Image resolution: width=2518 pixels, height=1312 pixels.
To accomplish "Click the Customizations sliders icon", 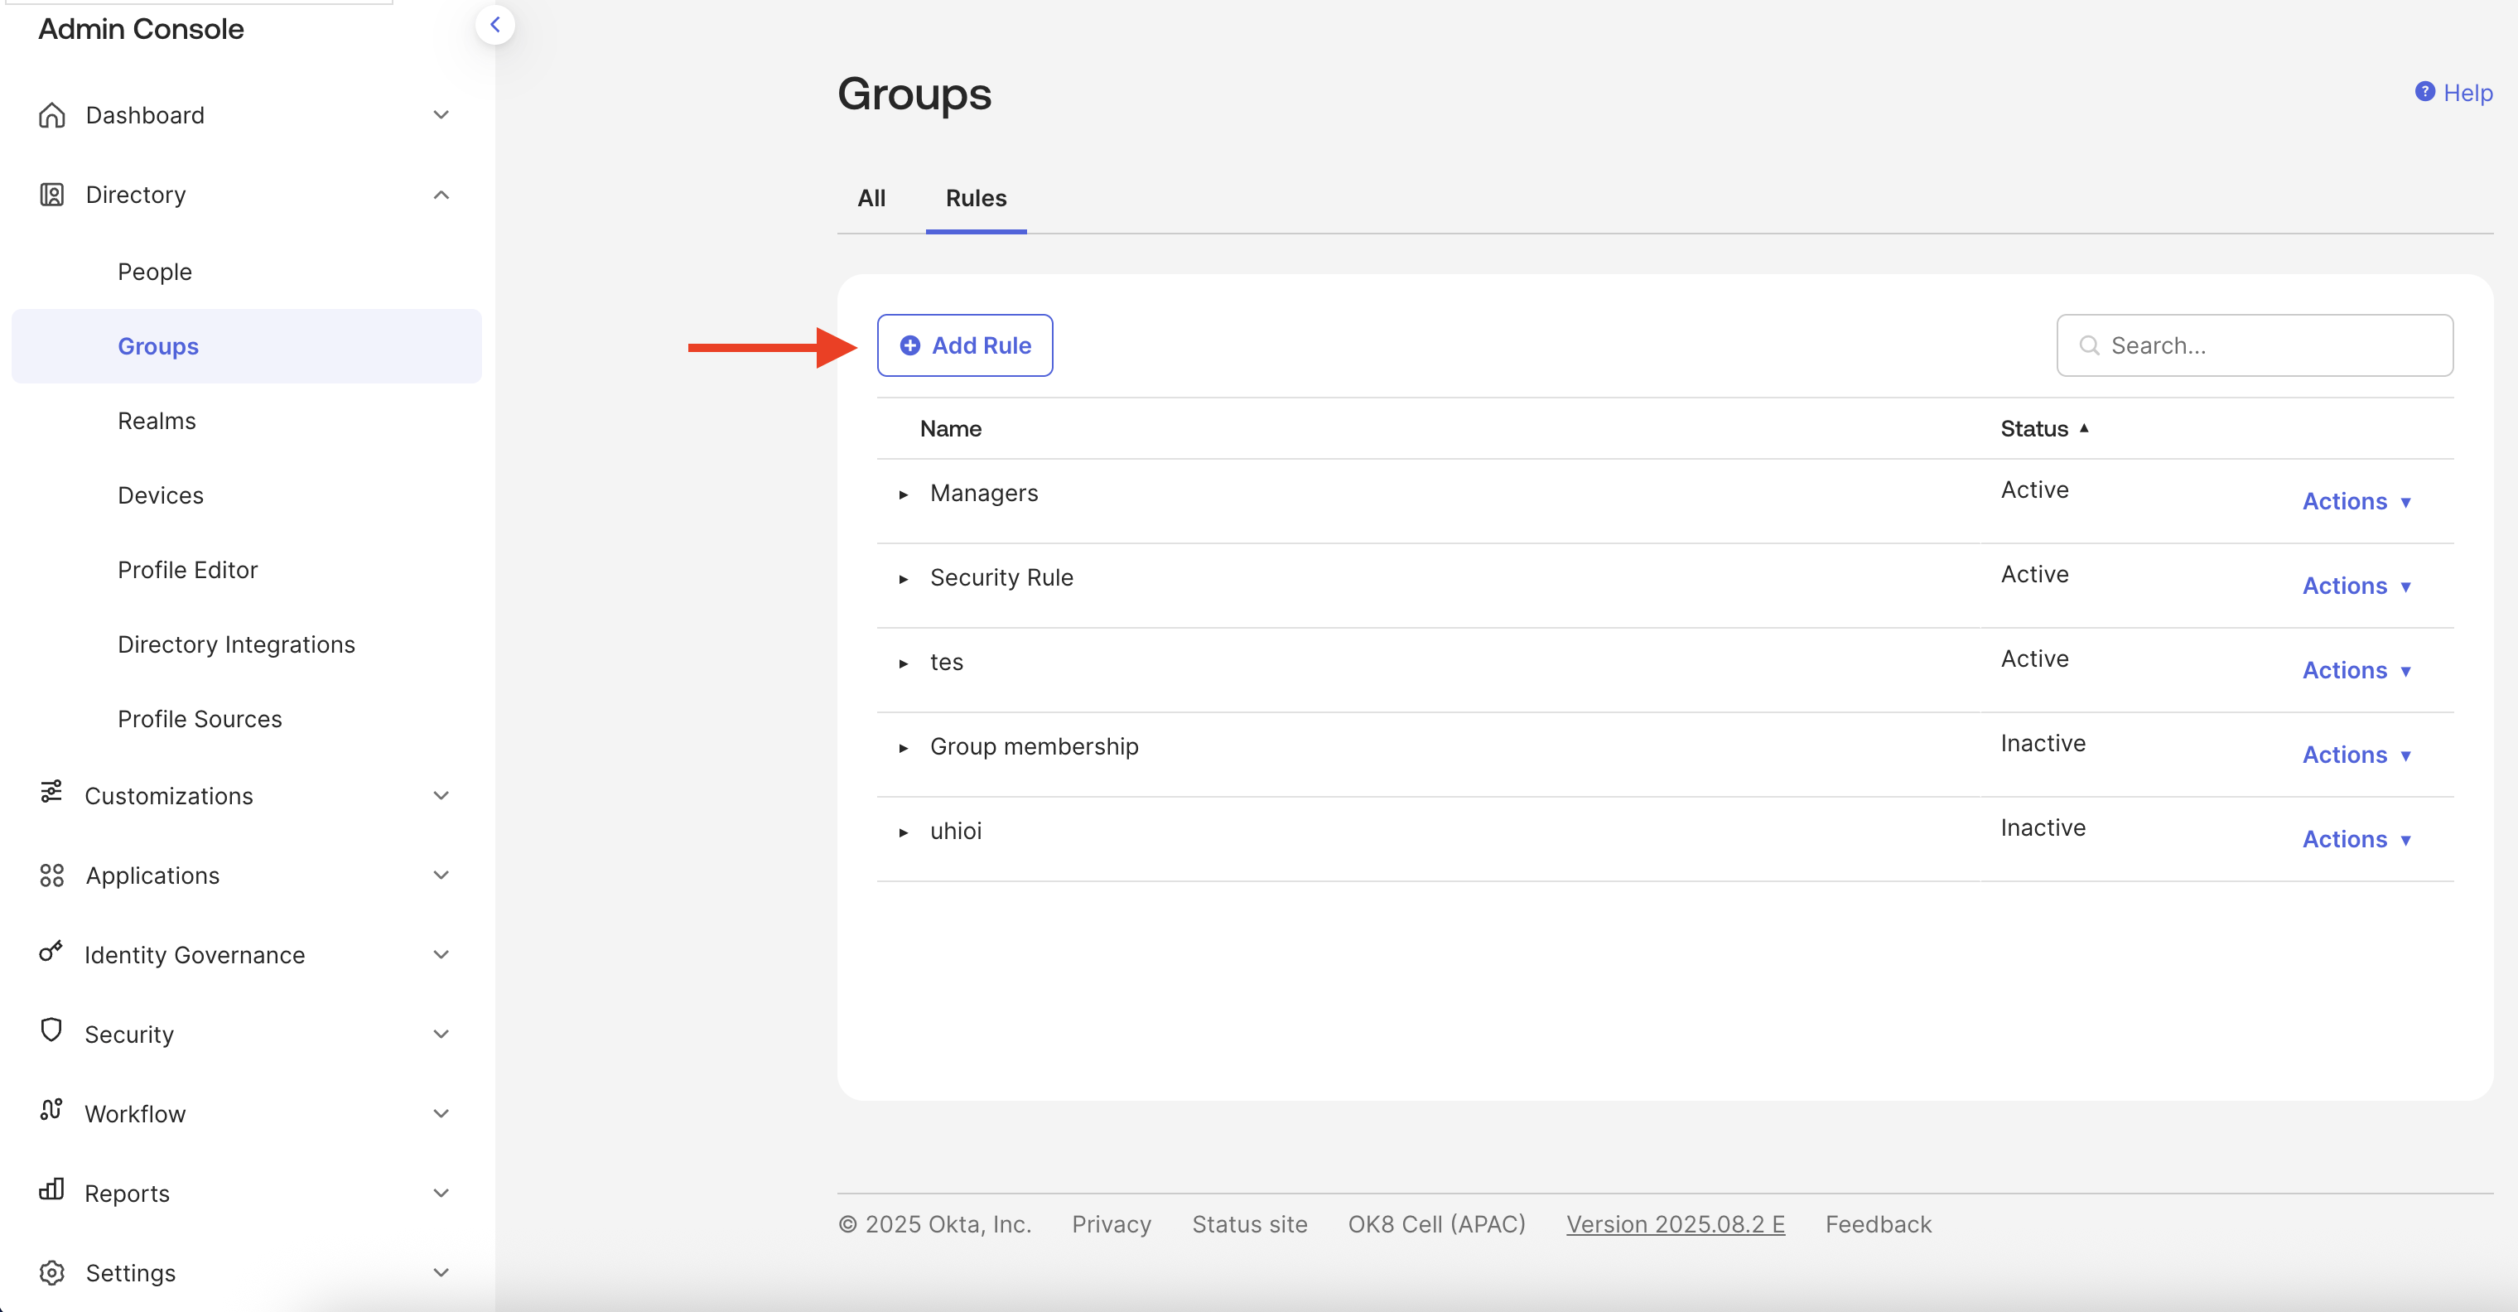I will 51,792.
